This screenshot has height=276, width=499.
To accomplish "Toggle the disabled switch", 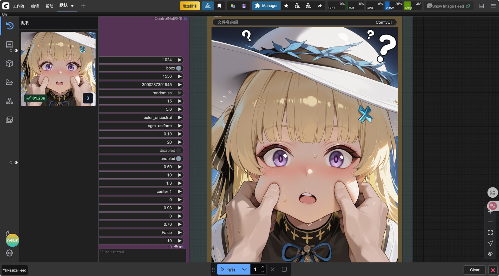I will (x=179, y=150).
